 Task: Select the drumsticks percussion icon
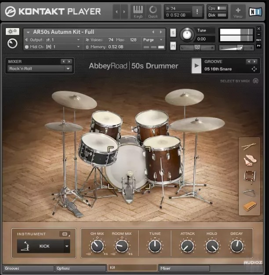pos(249,146)
